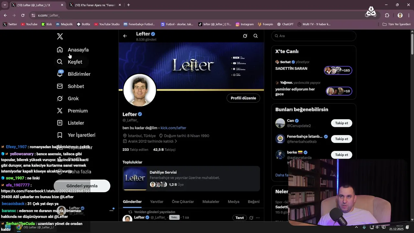Open the Tüm Yer İşaretleri bookmarks folder
The width and height of the screenshot is (414, 233).
point(397,24)
